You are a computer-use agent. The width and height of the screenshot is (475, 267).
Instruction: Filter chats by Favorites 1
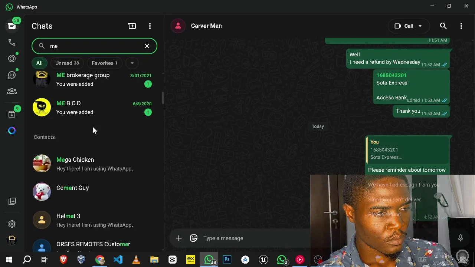104,63
